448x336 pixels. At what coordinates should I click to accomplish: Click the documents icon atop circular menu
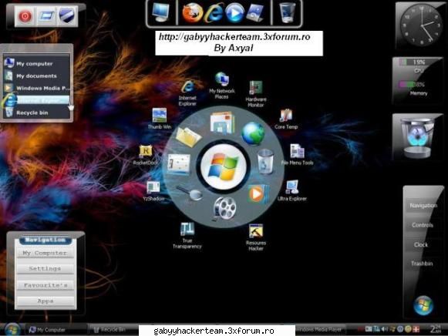coord(223,123)
